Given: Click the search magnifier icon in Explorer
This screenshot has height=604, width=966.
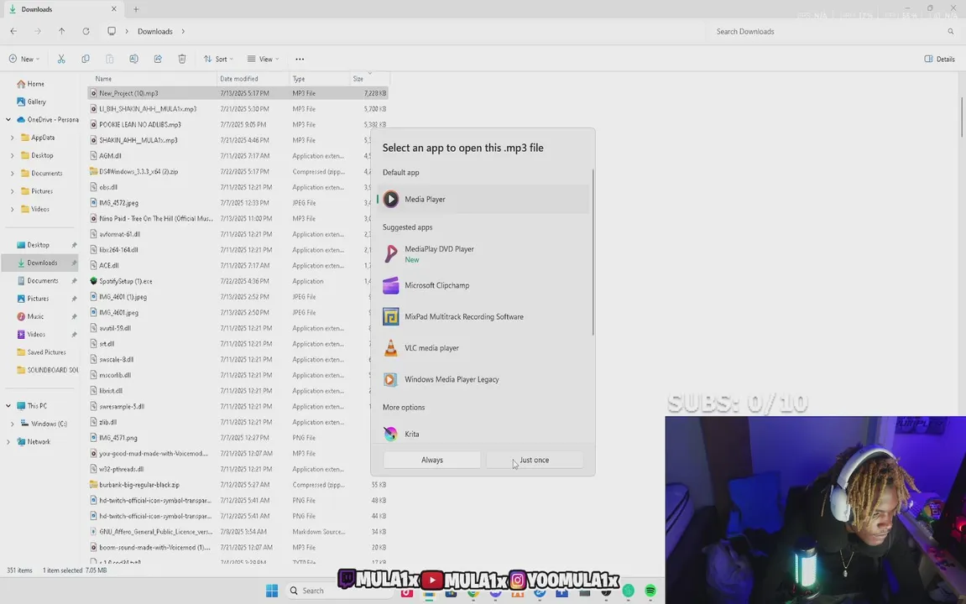Looking at the screenshot, I should [951, 31].
